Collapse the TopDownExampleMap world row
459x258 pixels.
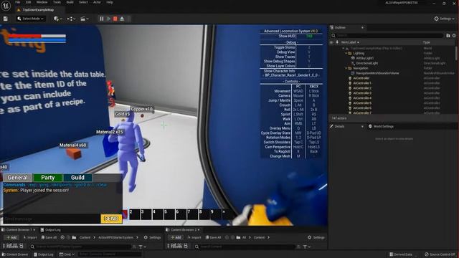point(343,48)
